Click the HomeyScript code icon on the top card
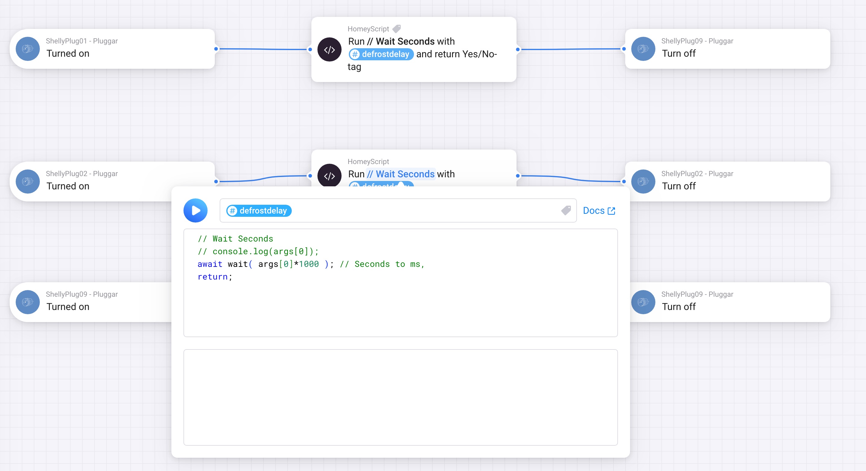Viewport: 866px width, 471px height. tap(330, 49)
